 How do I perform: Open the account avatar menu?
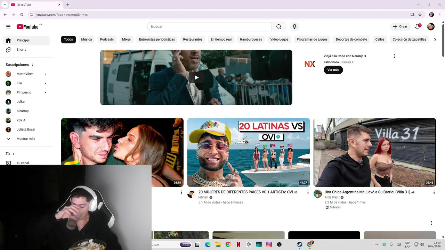(431, 27)
